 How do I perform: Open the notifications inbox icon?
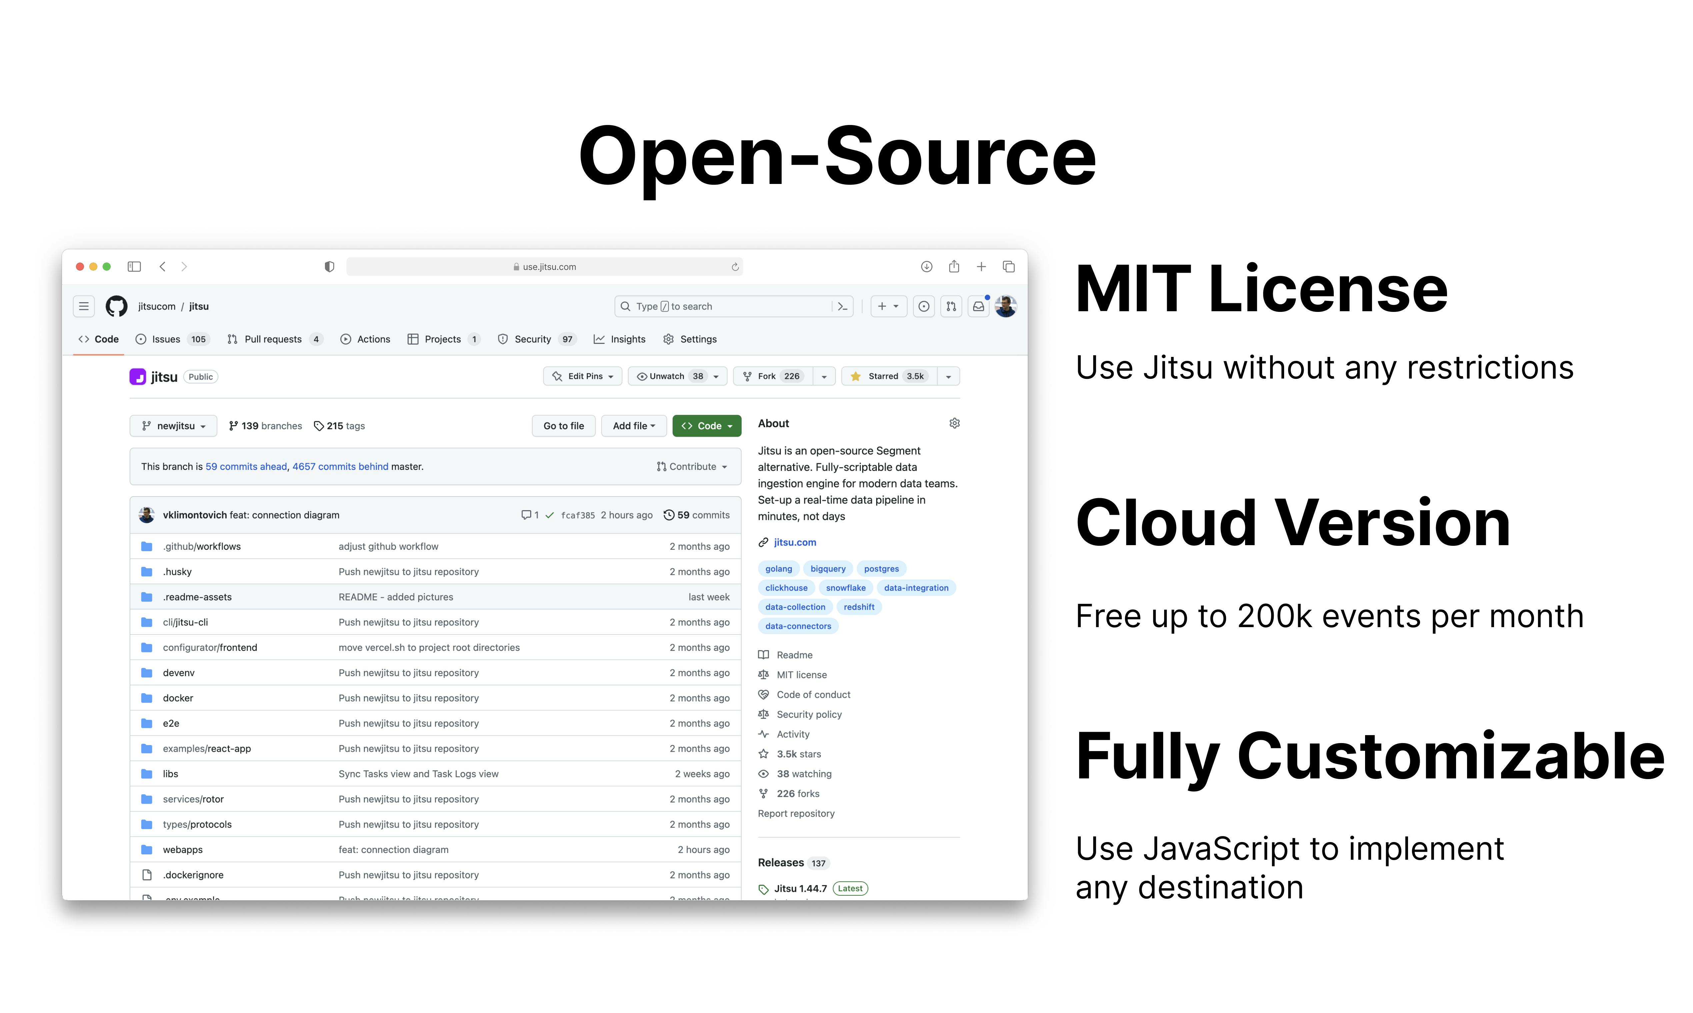(x=978, y=307)
